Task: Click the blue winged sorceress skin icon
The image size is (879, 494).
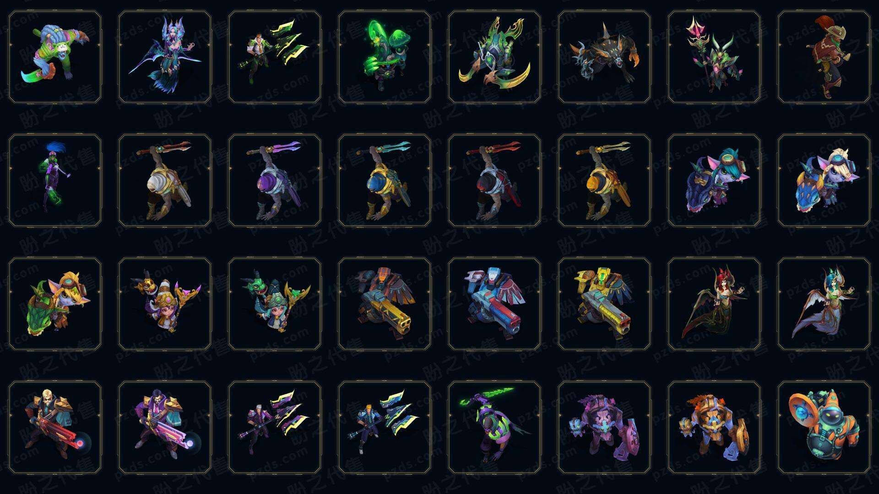Action: pyautogui.click(x=165, y=57)
